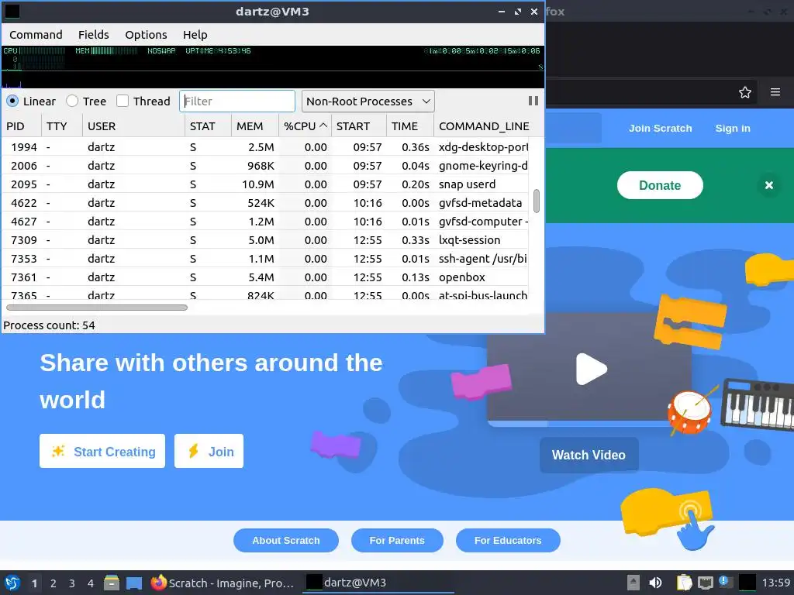Sort by %CPU column header
The height and width of the screenshot is (595, 794).
coord(305,126)
